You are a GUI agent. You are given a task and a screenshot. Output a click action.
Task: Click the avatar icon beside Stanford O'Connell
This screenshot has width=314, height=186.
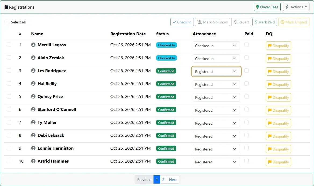pyautogui.click(x=33, y=110)
